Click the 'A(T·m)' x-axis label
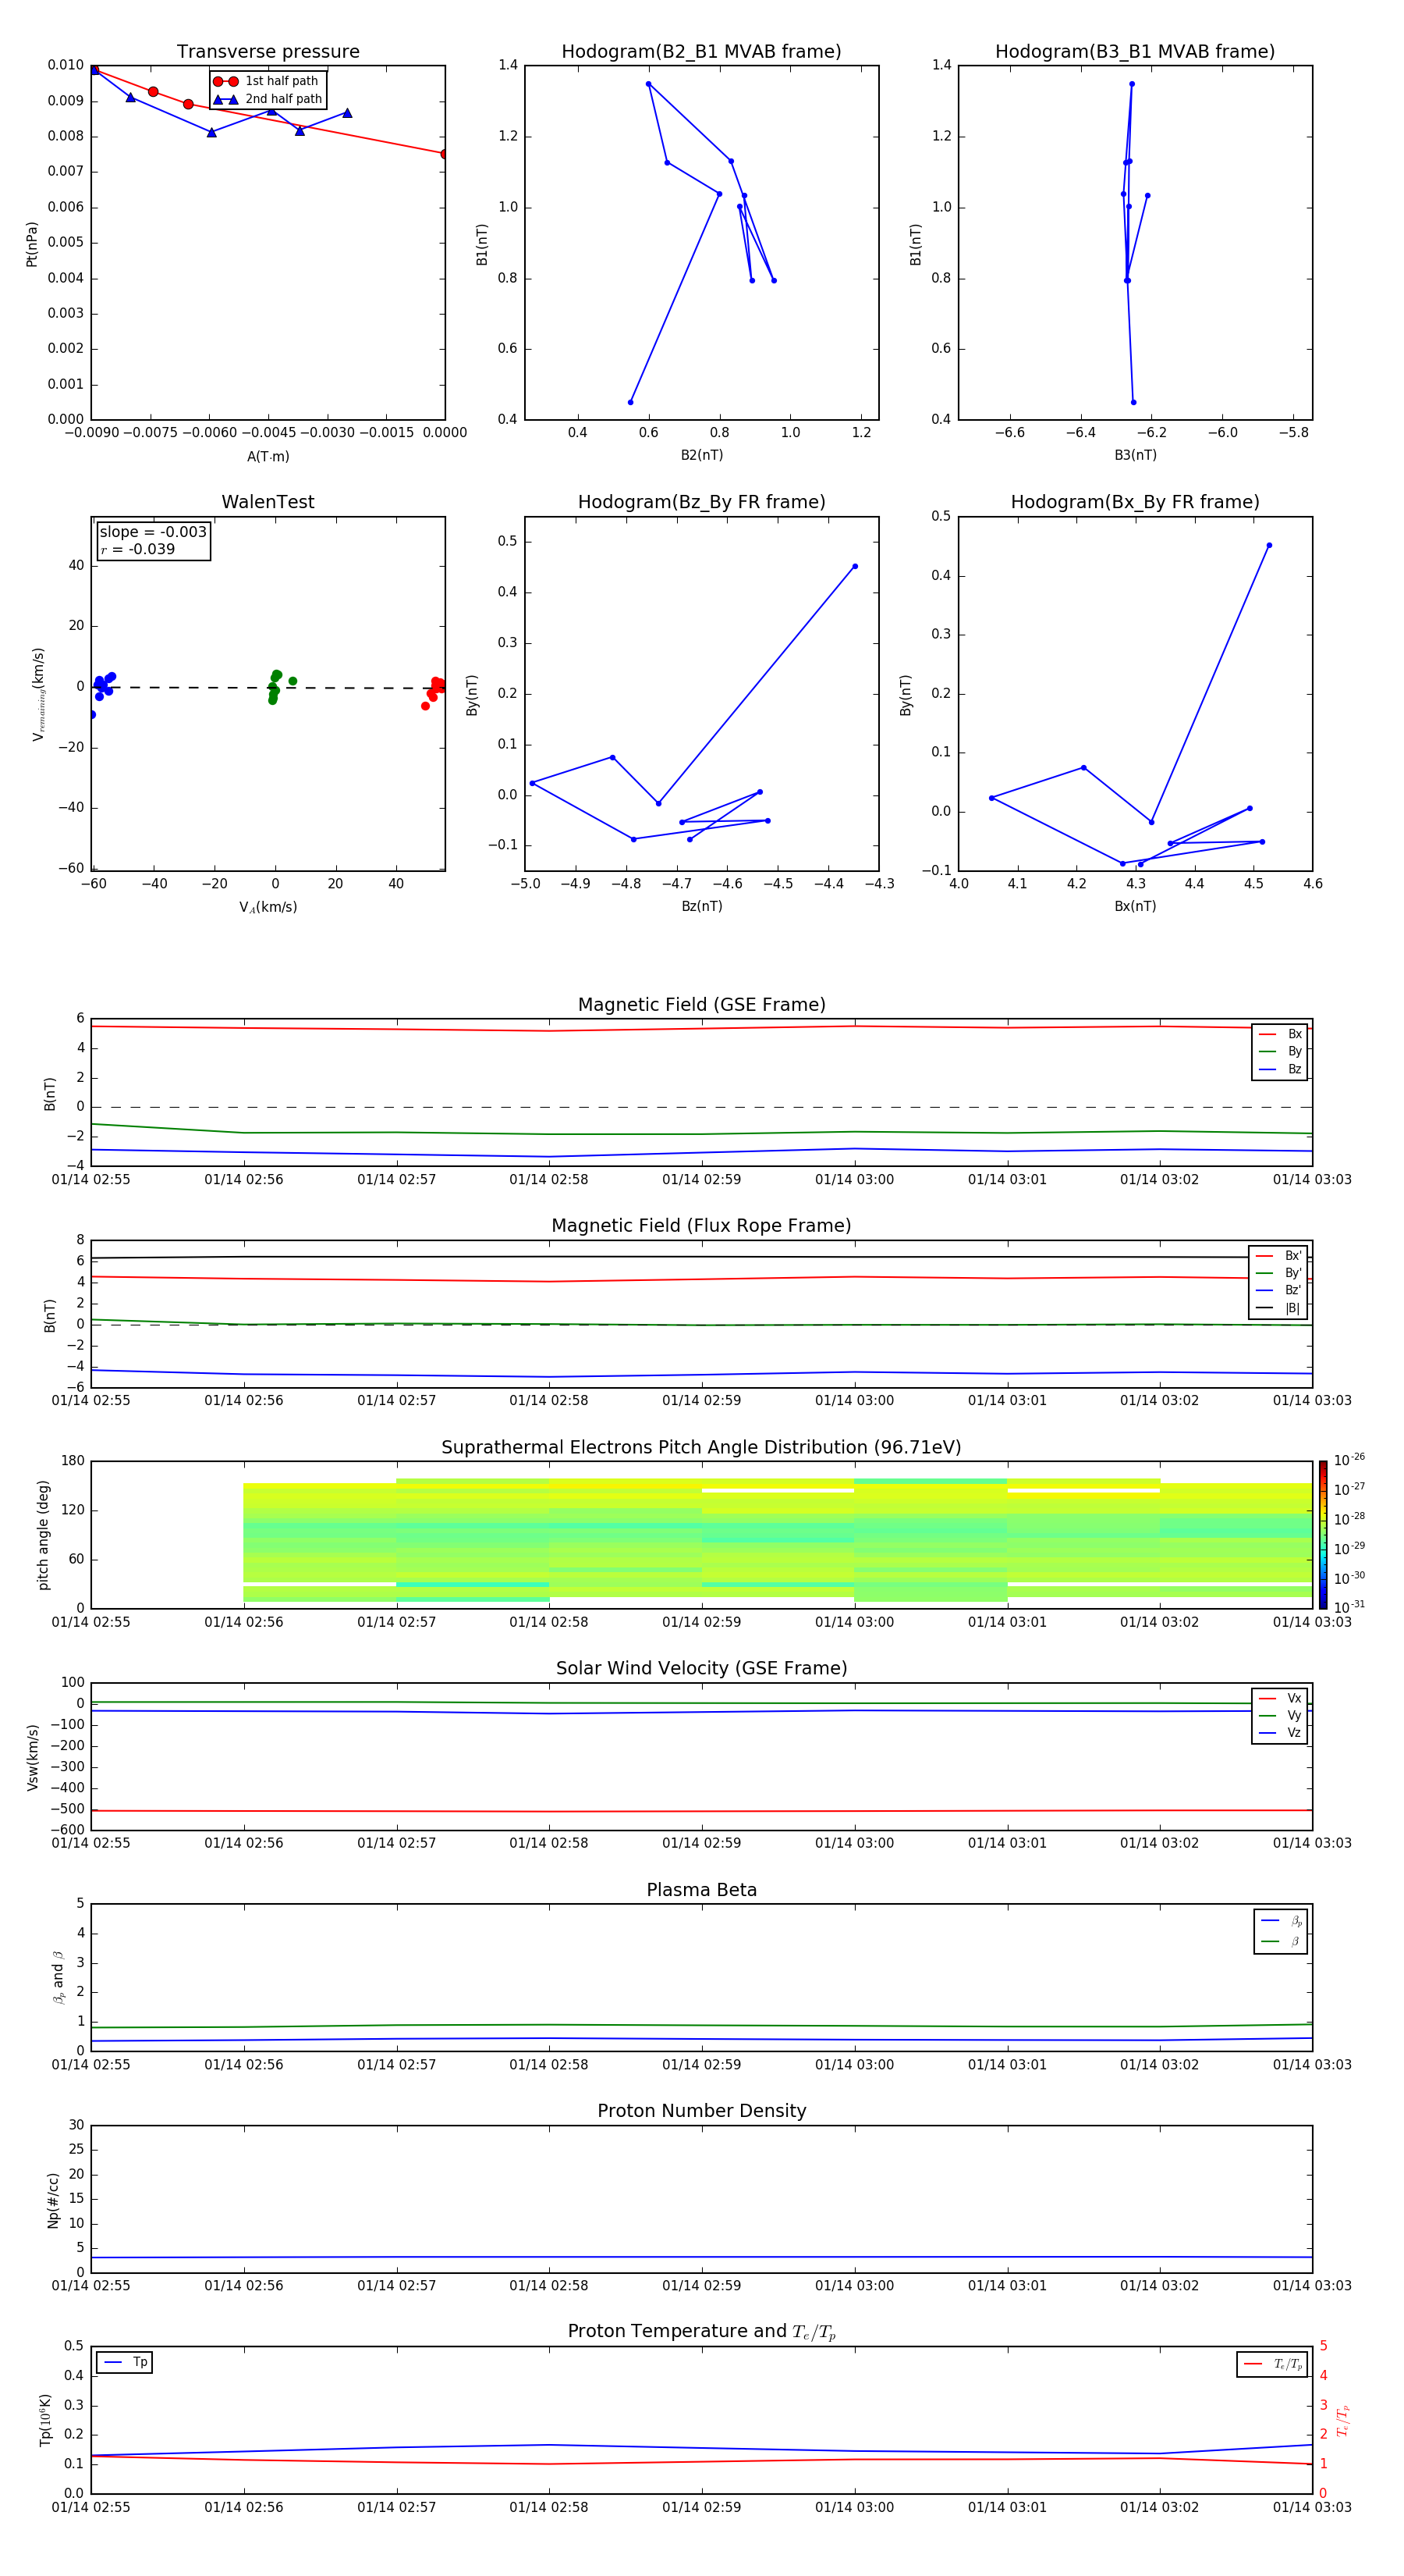The image size is (1404, 2576). pyautogui.click(x=268, y=457)
